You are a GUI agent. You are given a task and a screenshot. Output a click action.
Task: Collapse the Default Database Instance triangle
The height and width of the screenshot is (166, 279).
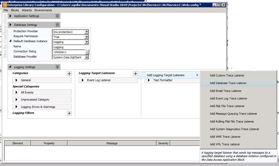(x=10, y=41)
